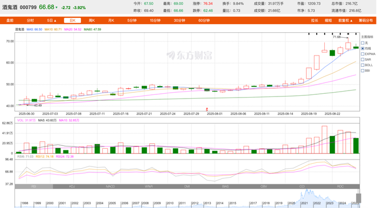This screenshot has width=377, height=208.
Task: Click the 拉长 stretch chart button
Action: (315, 20)
